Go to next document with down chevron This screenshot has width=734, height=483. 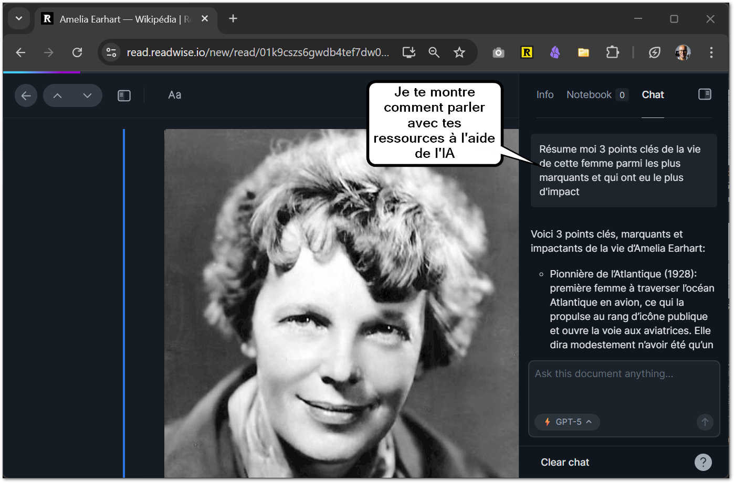click(x=87, y=95)
